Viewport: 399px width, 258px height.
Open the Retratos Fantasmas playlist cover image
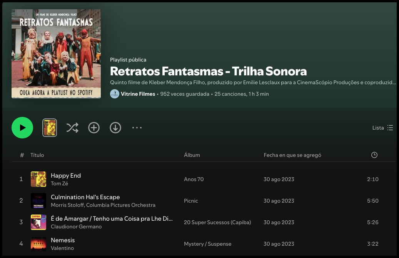tap(56, 53)
